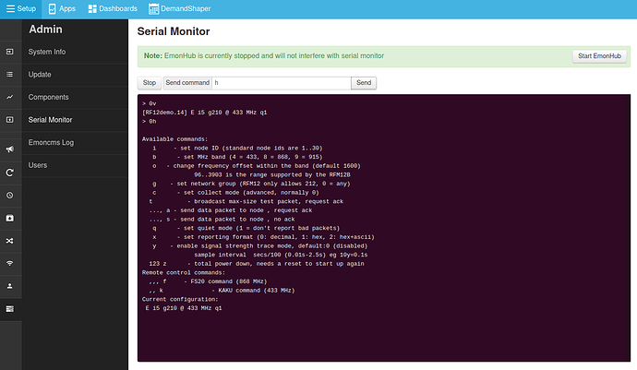Click the camera-like backup icon in sidebar
The width and height of the screenshot is (637, 370).
(10, 218)
